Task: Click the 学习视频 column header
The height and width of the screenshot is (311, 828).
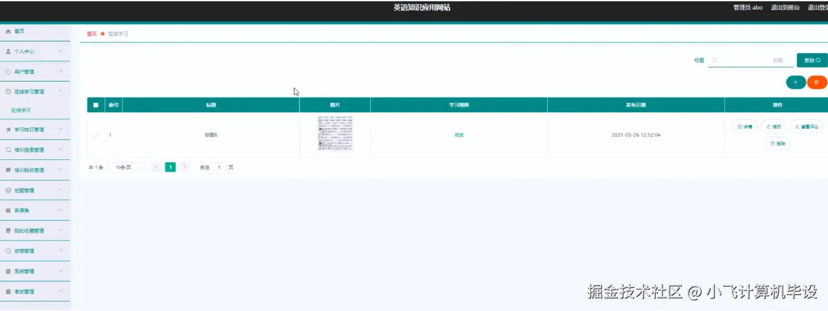Action: click(x=459, y=105)
